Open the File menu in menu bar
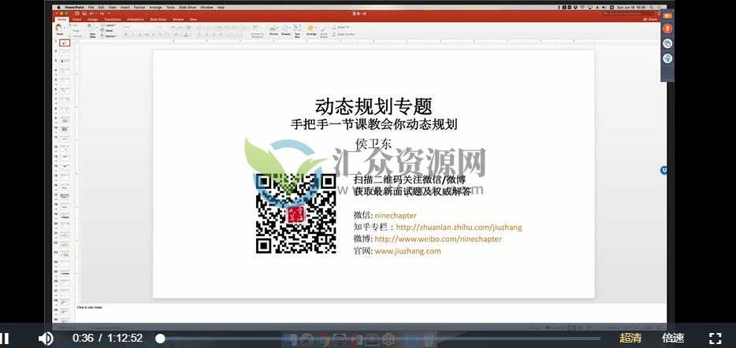Screen dimensions: 736x348 click(91, 8)
